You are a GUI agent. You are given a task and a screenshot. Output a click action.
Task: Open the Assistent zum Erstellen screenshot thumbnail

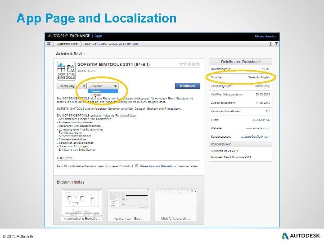[x=129, y=205]
